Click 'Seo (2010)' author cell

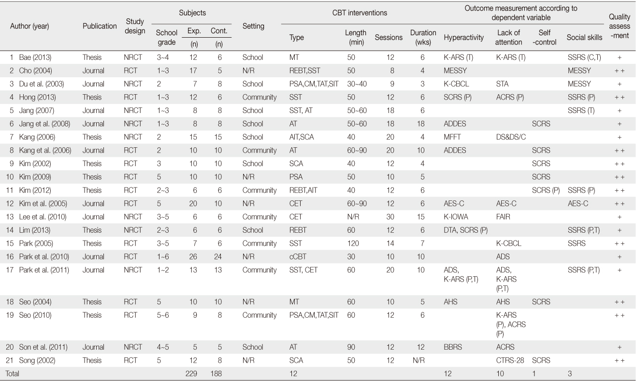click(x=35, y=315)
